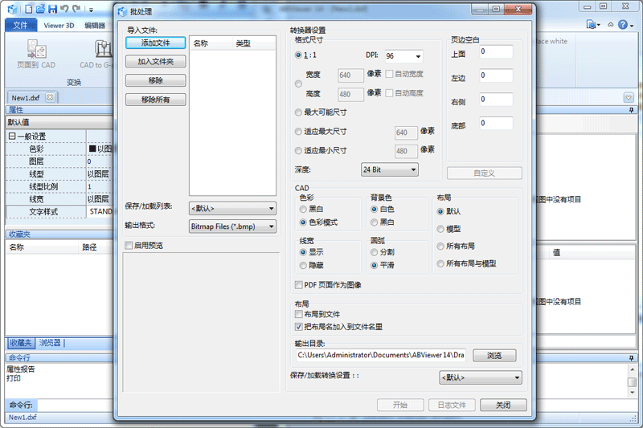This screenshot has width=643, height=428.
Task: Click the Save disk icon in the quick access toolbar
Action: 52,9
